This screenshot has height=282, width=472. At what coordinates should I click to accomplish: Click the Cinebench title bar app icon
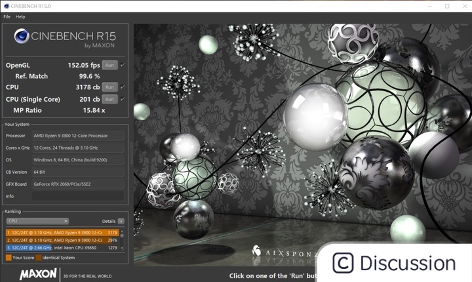7,6
